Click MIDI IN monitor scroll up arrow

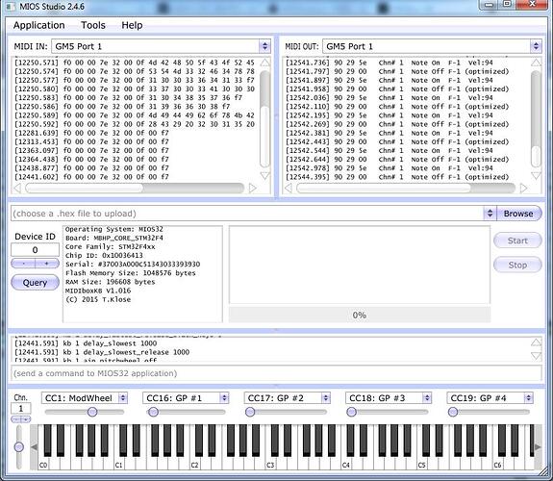(x=264, y=63)
